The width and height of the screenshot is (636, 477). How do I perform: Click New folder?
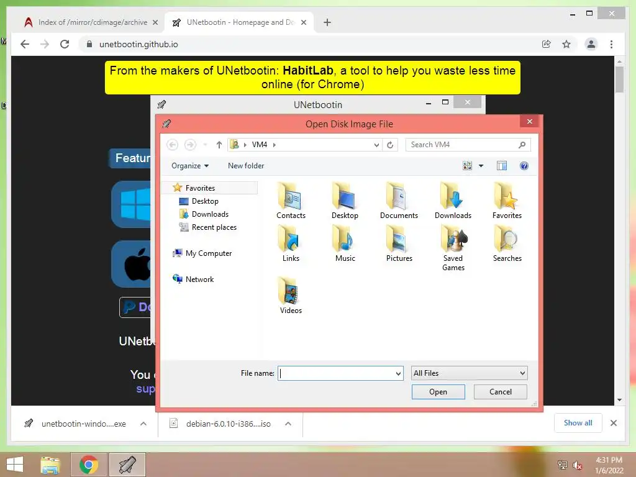click(246, 165)
